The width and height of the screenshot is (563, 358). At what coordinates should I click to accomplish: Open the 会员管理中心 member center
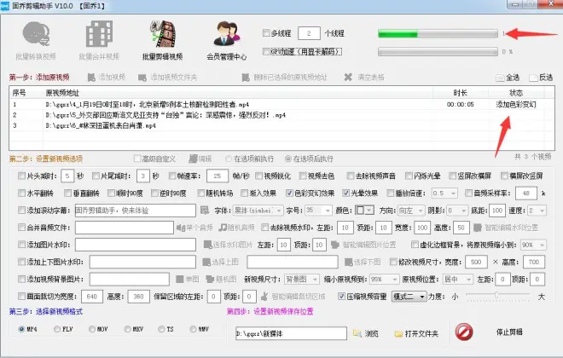pyautogui.click(x=226, y=38)
